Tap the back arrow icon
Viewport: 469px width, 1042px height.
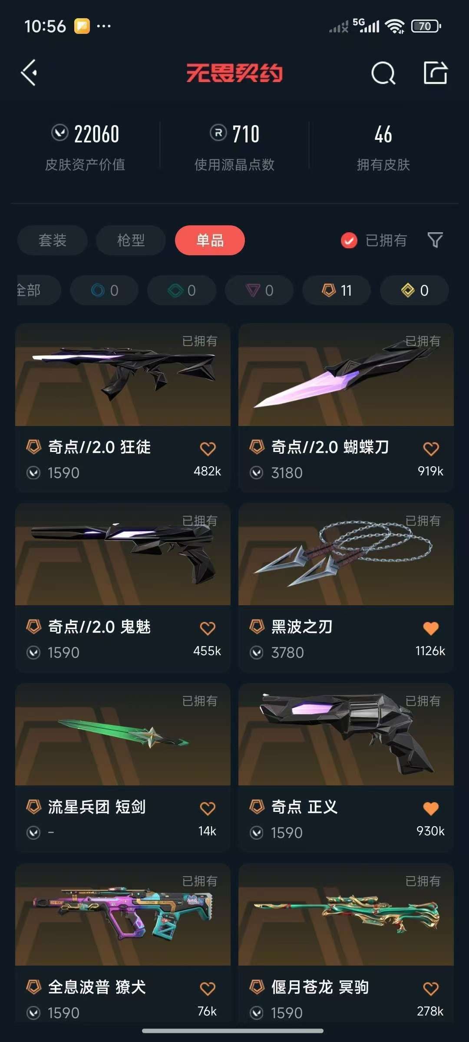point(30,73)
